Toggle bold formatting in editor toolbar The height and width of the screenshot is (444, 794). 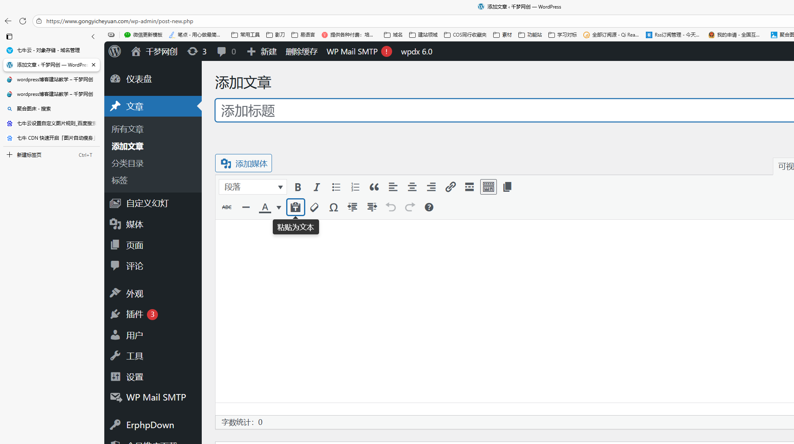click(298, 187)
